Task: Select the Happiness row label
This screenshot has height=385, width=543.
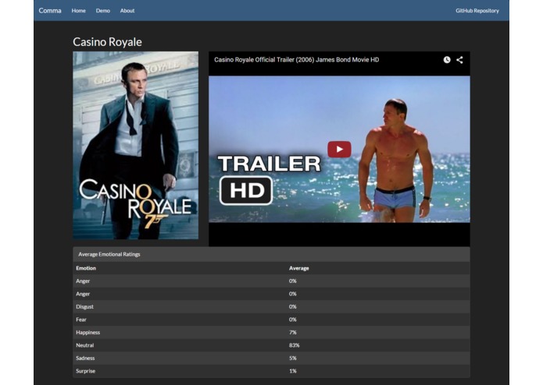Action: (x=88, y=332)
